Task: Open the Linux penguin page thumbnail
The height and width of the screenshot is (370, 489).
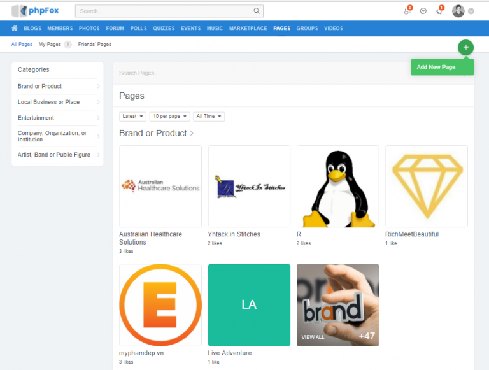Action: 337,186
